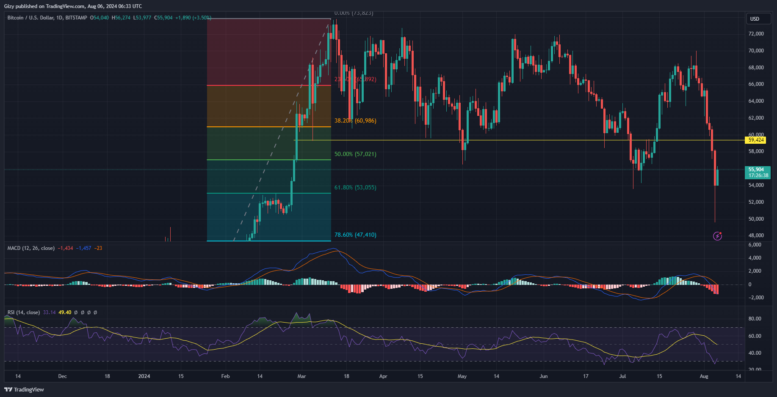Click Dec on the time axis

62,376
